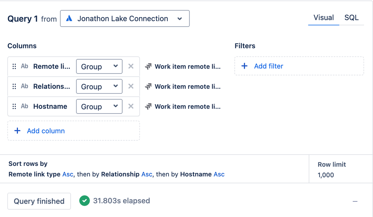Toggle Asc sort order for Relationship
Viewport: 373px width, 217px height.
[147, 174]
